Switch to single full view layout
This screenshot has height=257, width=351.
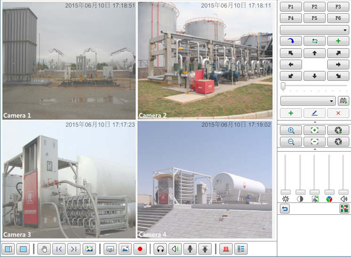click(x=23, y=249)
